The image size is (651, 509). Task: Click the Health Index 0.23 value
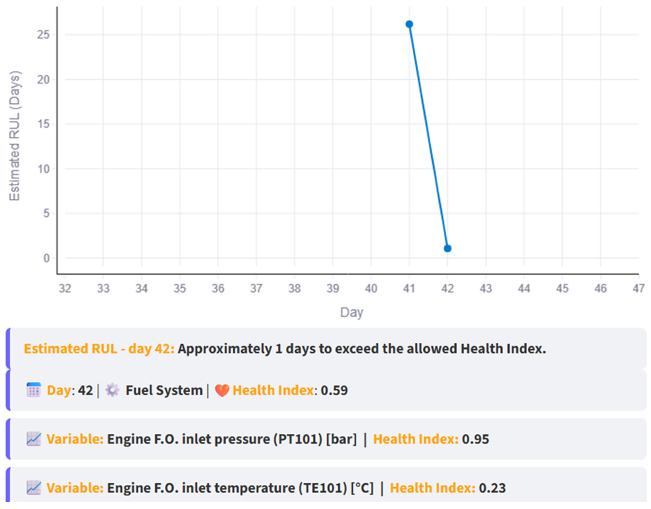tap(492, 488)
